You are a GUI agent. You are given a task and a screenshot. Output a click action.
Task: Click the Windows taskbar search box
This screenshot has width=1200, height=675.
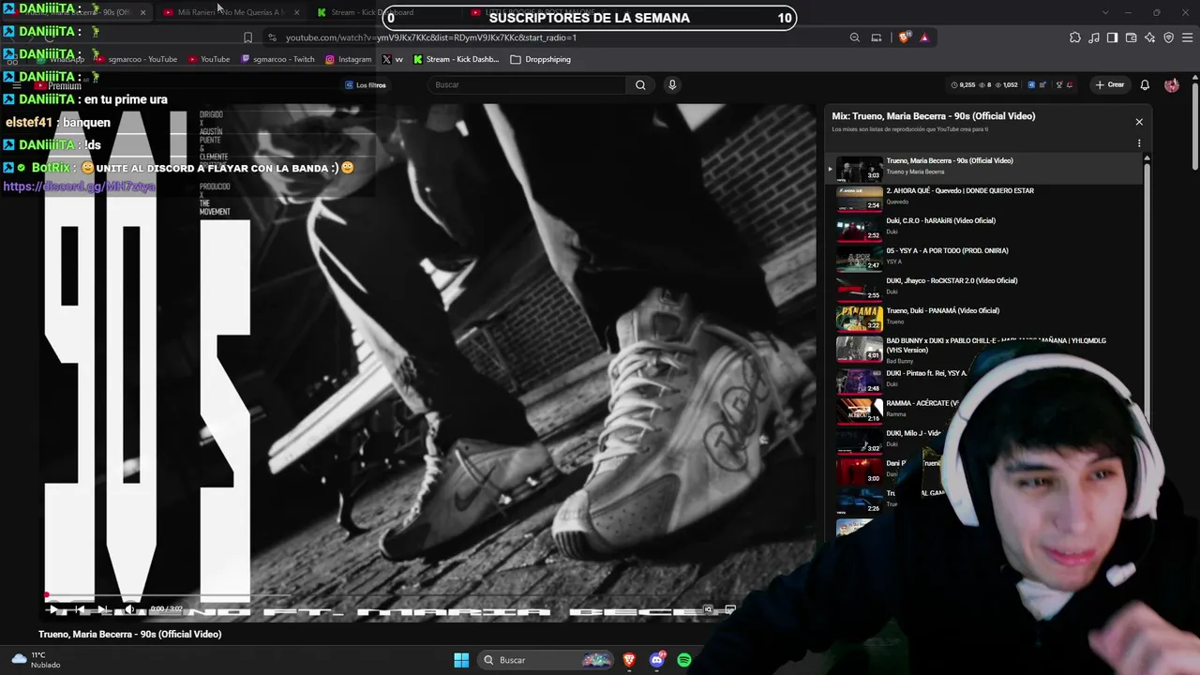pos(546,660)
